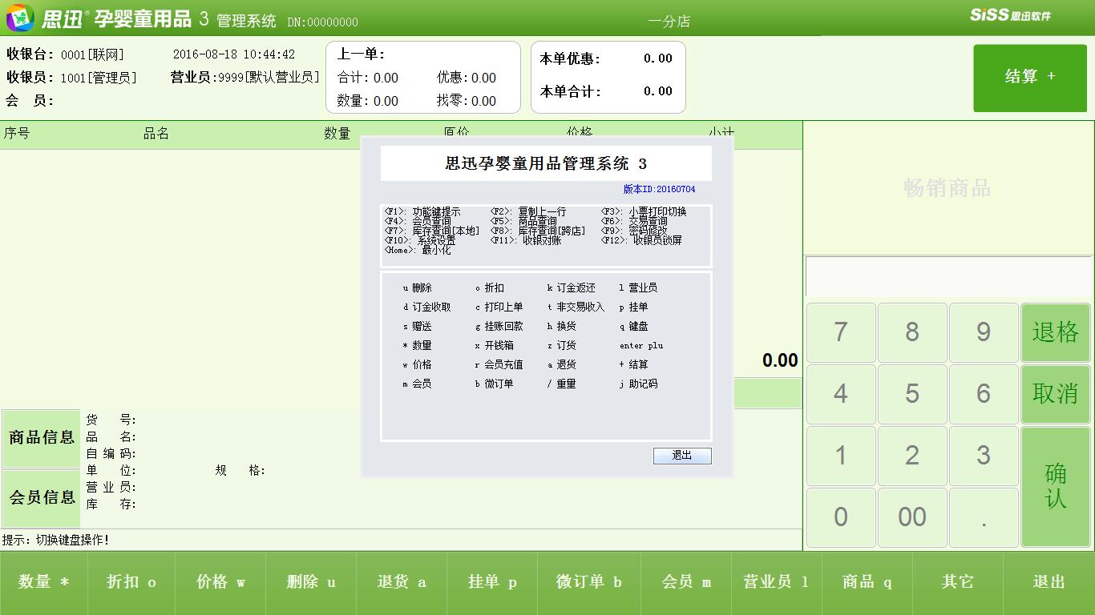Viewport: 1095px width, 615px height.
Task: Click keypad decimal point key
Action: 984,517
